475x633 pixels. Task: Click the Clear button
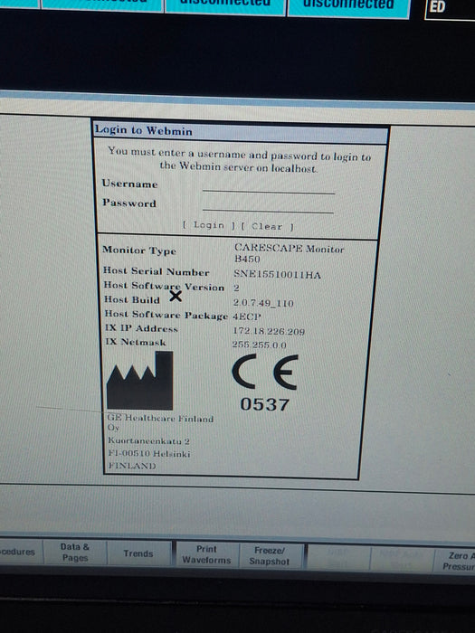click(267, 226)
